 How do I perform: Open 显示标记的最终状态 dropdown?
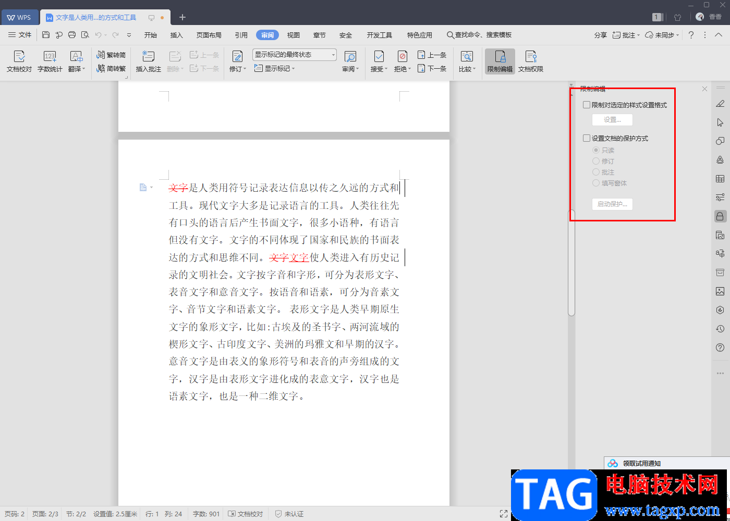tap(295, 55)
